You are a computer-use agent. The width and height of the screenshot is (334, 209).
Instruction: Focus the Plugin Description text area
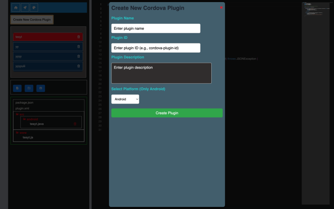point(162,73)
